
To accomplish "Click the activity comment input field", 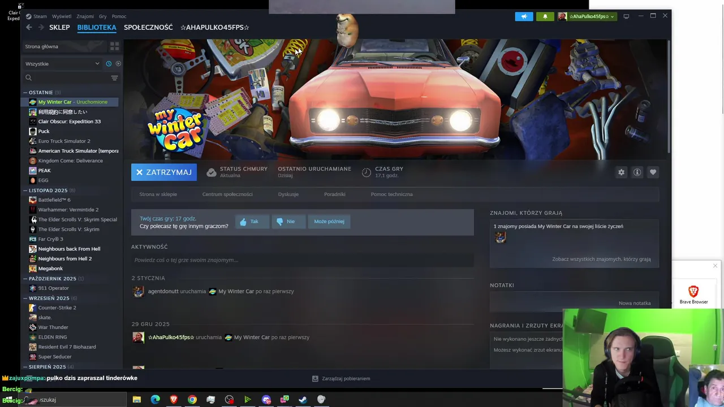I will tap(303, 260).
